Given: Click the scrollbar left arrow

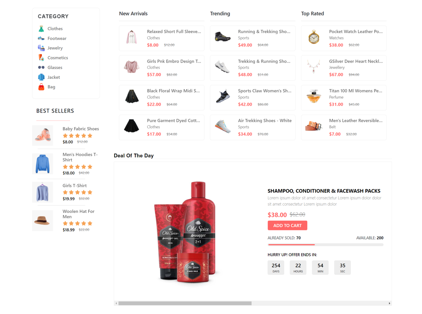Looking at the screenshot, I should pos(116,303).
